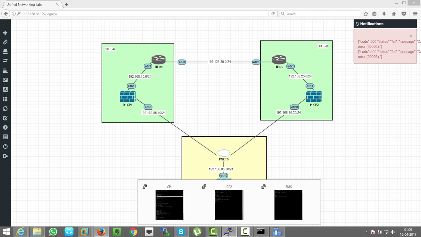
Task: Click the PNET0 cloud network
Action: click(x=224, y=153)
